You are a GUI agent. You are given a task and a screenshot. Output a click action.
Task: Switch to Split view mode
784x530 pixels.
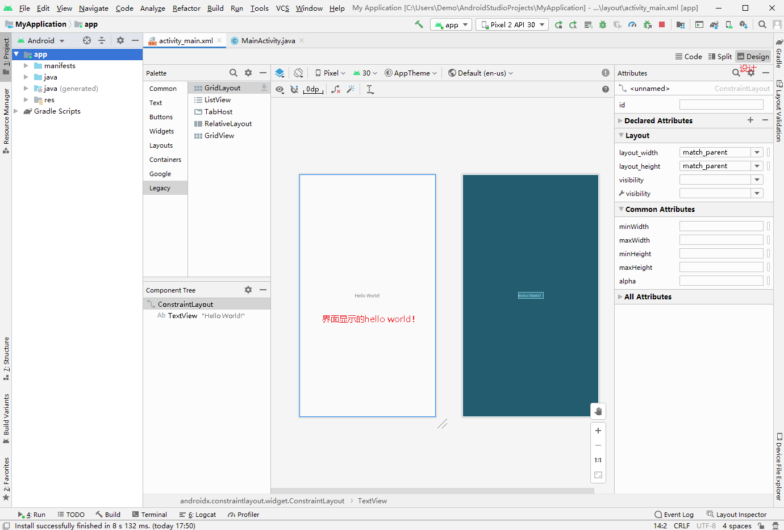click(x=720, y=56)
